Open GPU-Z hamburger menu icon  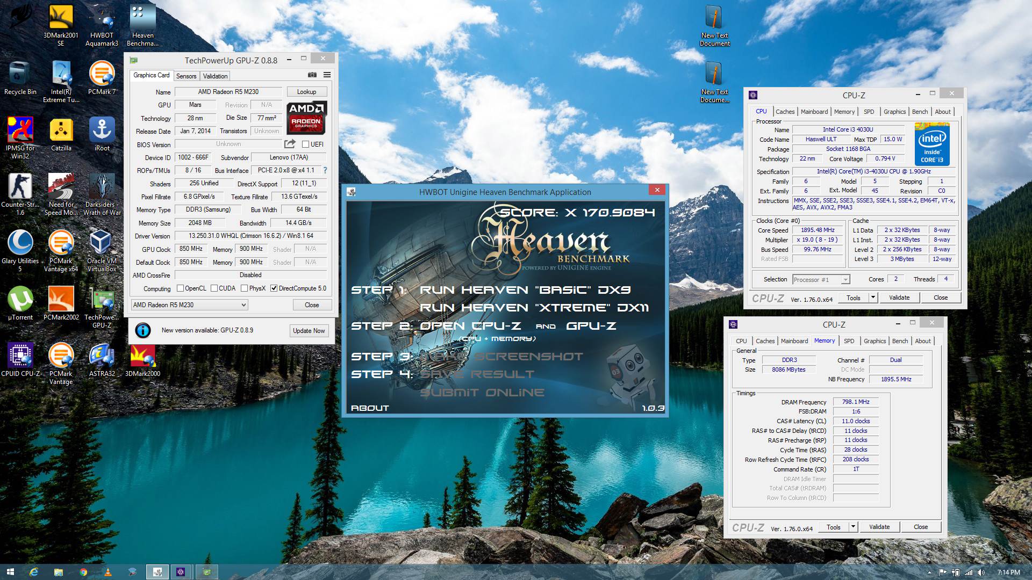327,75
